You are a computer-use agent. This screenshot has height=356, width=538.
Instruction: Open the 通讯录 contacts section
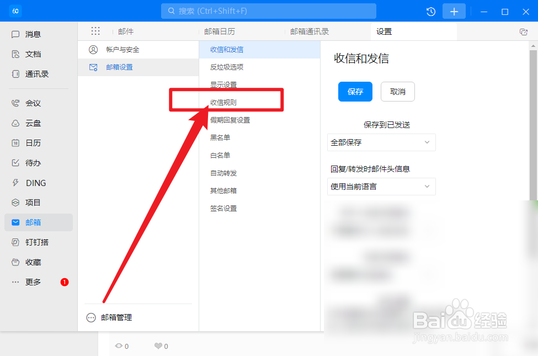(x=29, y=73)
